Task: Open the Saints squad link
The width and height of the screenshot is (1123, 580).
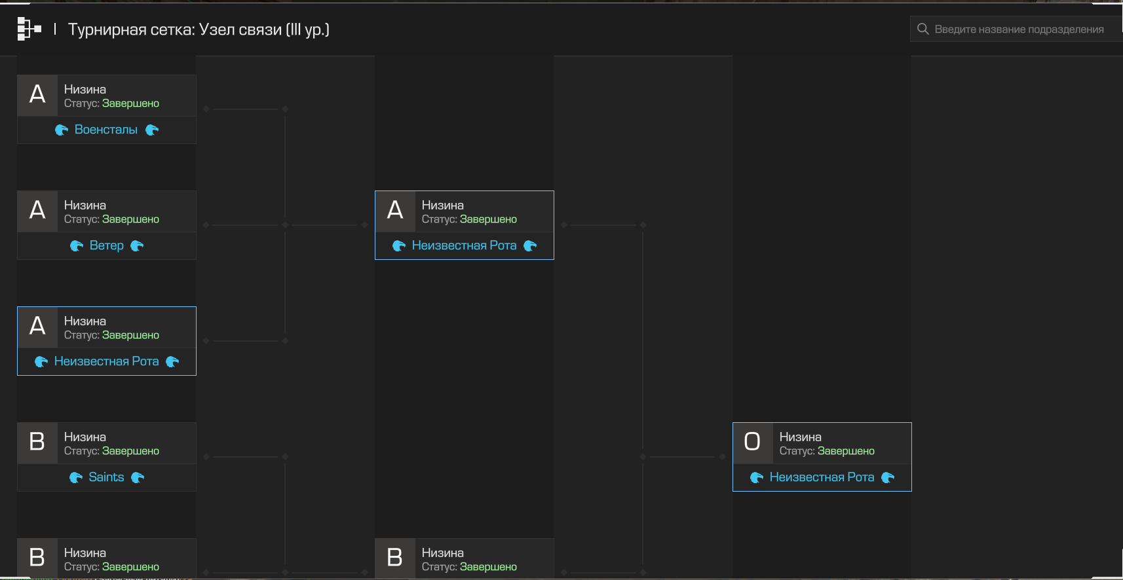Action: point(106,477)
